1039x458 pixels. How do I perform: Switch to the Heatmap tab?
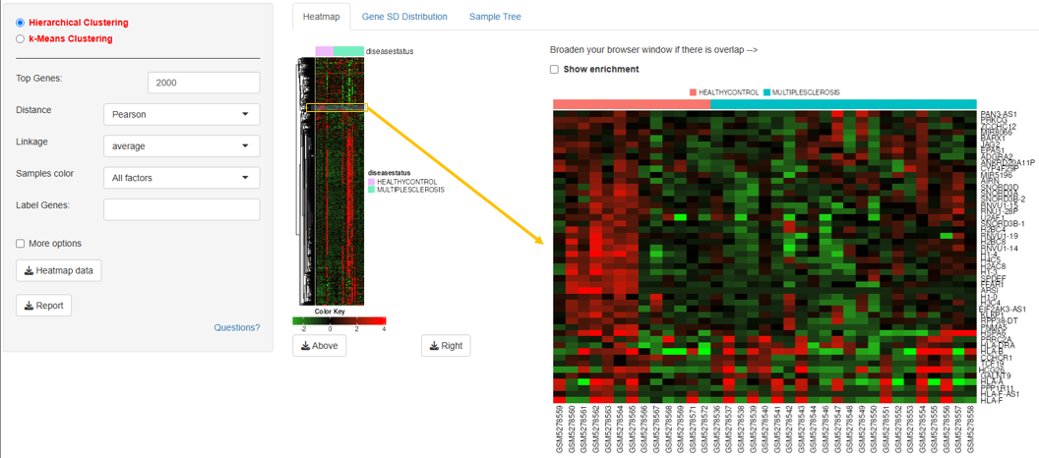322,17
